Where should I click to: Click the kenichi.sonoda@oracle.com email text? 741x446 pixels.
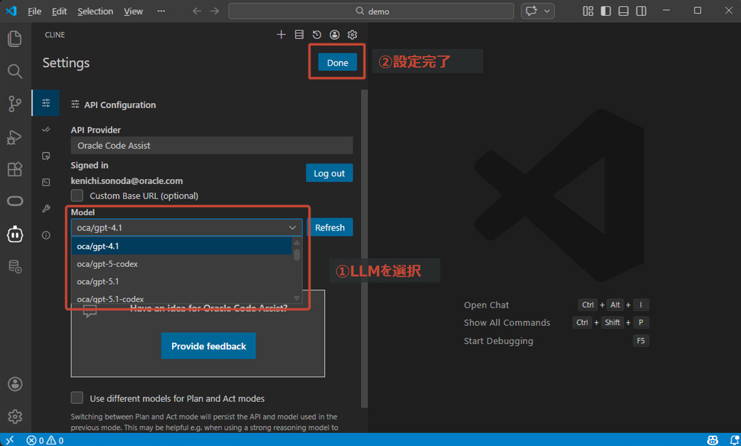pyautogui.click(x=127, y=180)
